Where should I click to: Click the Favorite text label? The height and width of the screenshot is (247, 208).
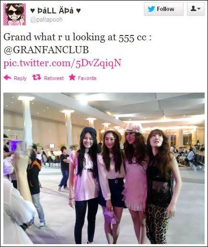(x=87, y=78)
